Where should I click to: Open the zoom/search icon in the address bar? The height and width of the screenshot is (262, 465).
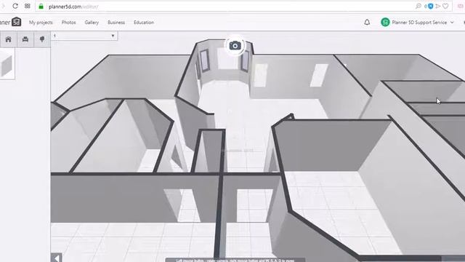coord(418,6)
